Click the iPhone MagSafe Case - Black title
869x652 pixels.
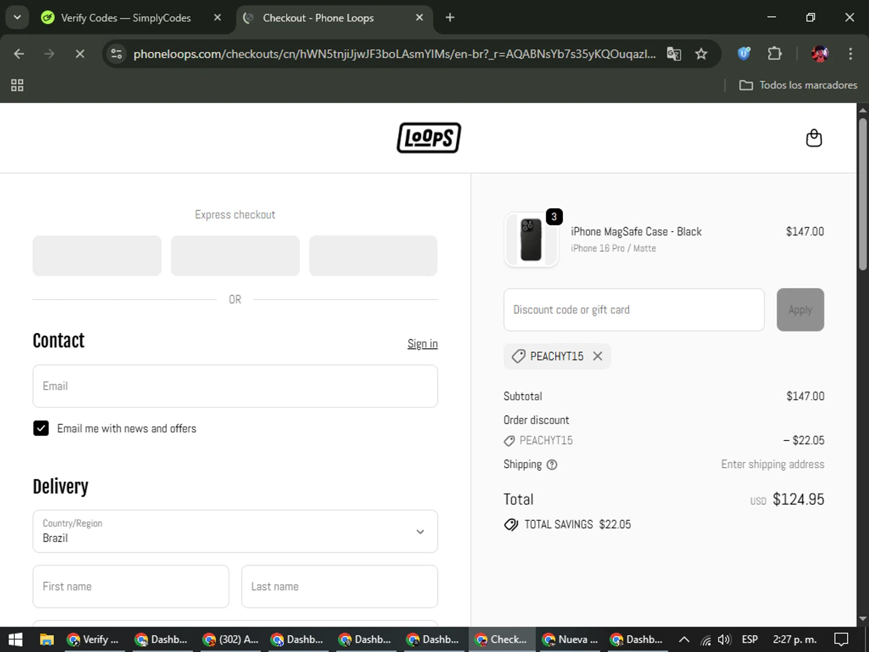click(x=636, y=231)
